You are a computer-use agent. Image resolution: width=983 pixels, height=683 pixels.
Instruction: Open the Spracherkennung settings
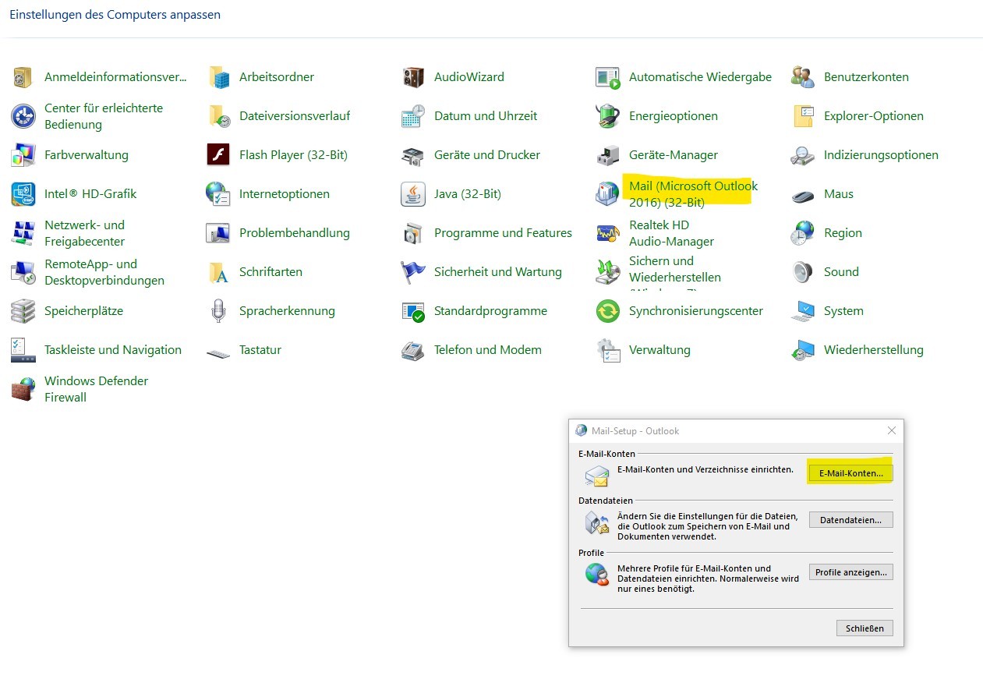288,310
